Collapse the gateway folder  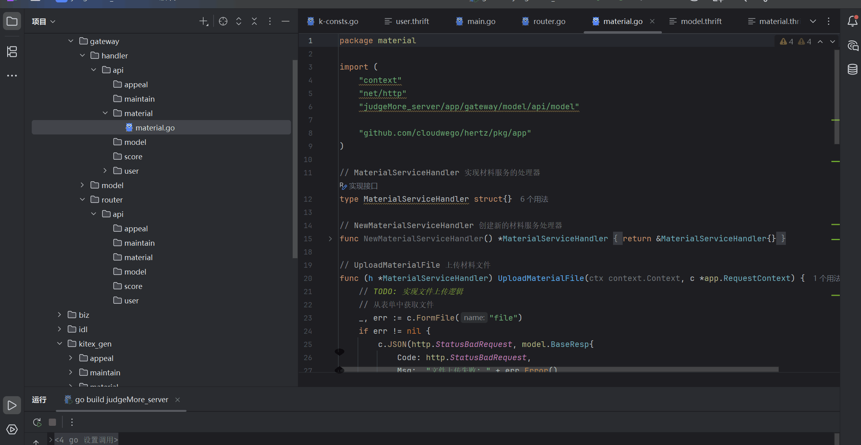coord(71,41)
